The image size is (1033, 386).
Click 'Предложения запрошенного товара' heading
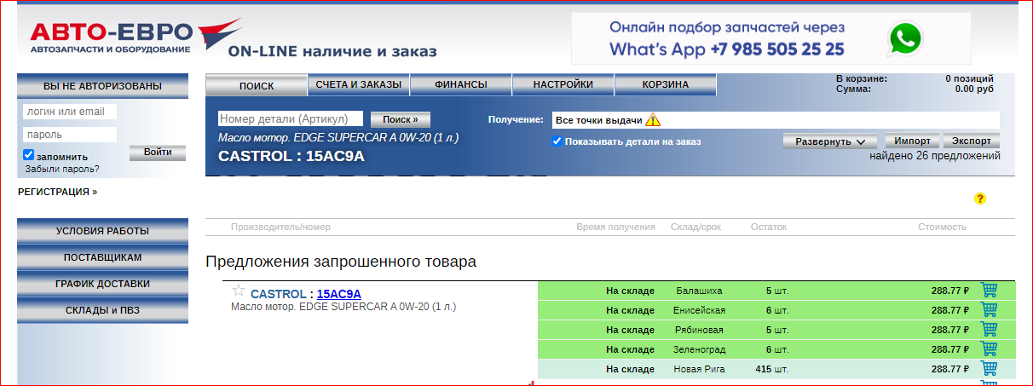(x=341, y=262)
